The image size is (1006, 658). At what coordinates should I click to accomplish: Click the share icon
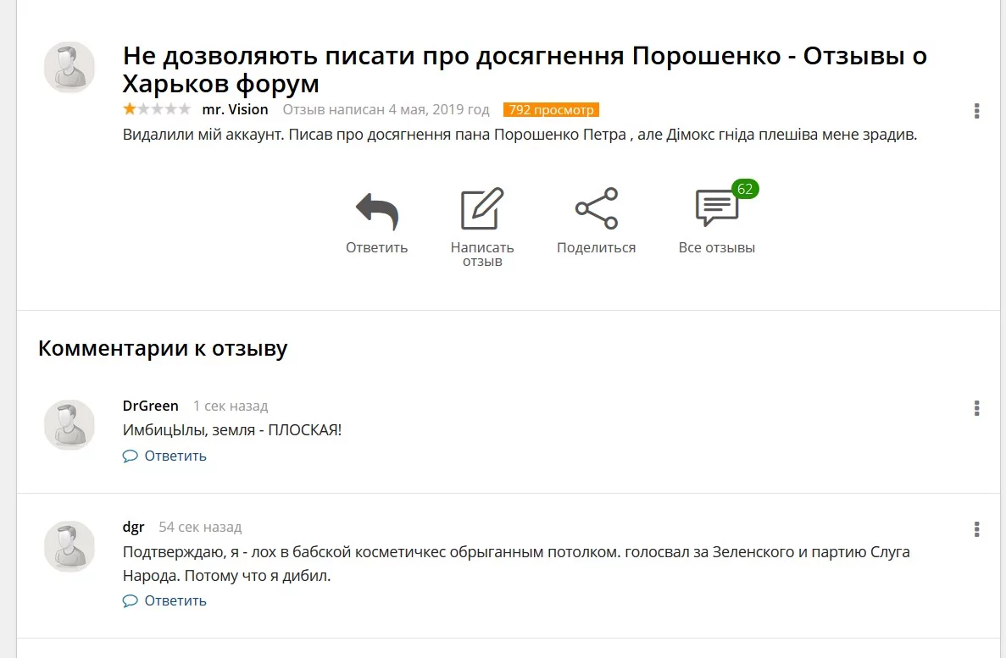(596, 208)
